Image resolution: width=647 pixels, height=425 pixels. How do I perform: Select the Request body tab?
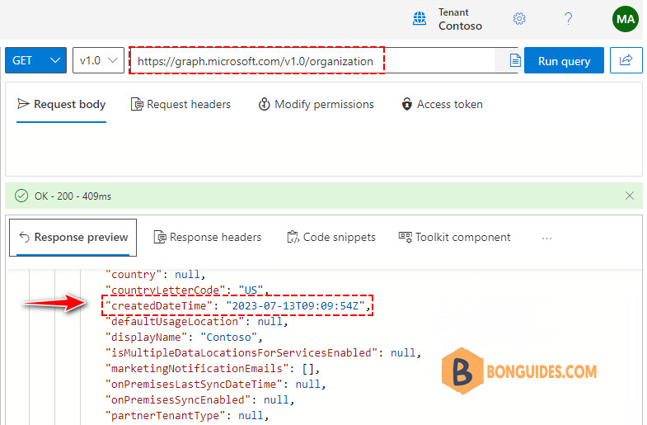point(62,105)
